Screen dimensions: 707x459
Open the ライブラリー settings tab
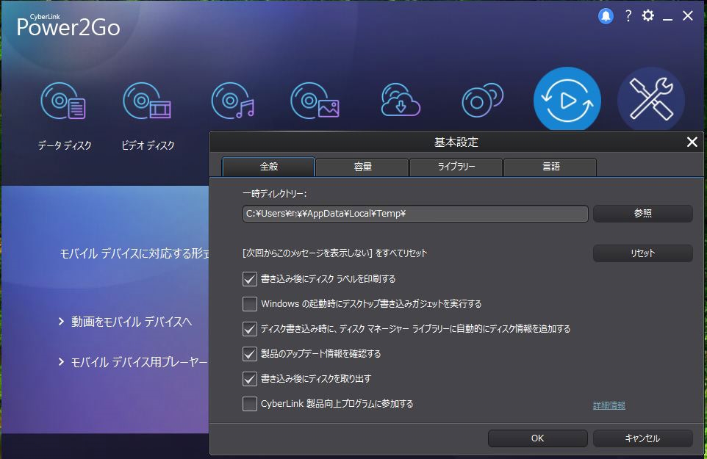[x=455, y=167]
